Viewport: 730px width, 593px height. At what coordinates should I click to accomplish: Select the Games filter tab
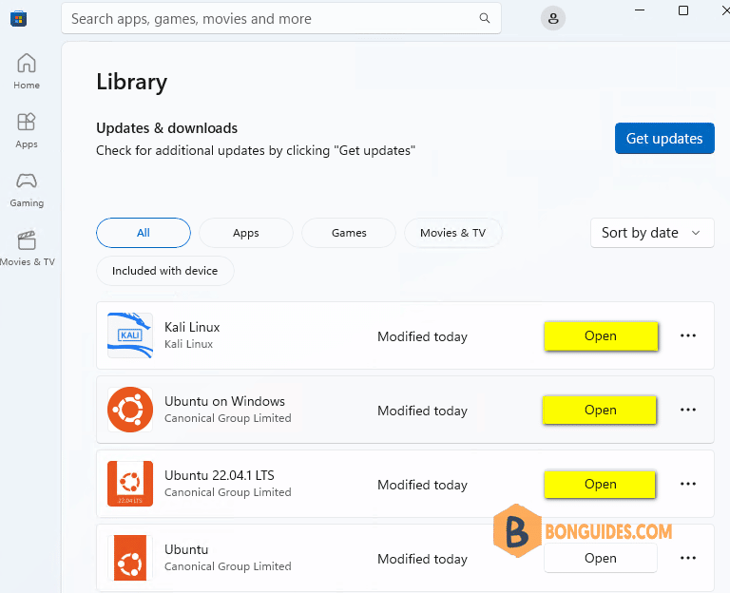(349, 233)
